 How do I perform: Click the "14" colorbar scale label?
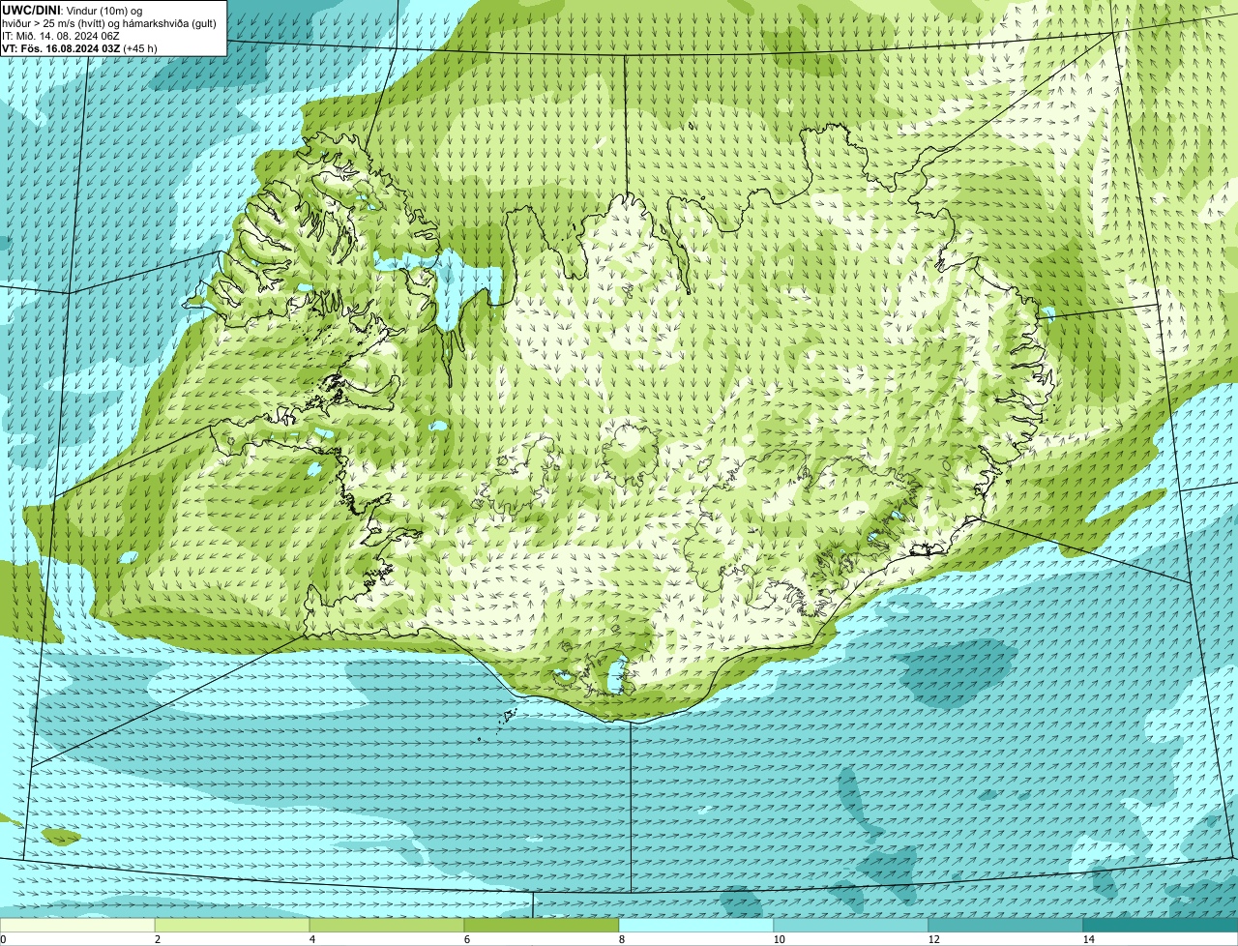[1088, 939]
